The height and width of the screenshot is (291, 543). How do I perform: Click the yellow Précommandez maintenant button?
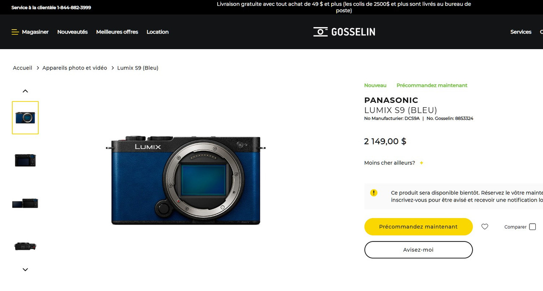point(418,227)
